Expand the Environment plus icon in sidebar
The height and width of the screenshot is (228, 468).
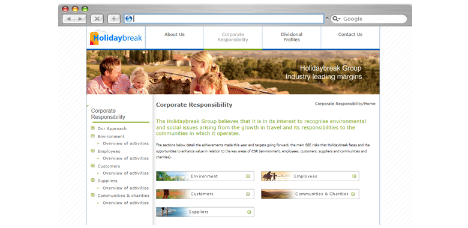tap(93, 136)
